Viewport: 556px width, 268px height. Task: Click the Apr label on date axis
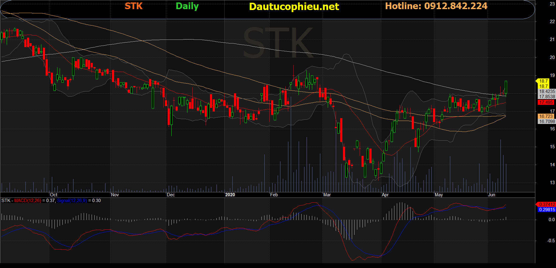point(385,195)
